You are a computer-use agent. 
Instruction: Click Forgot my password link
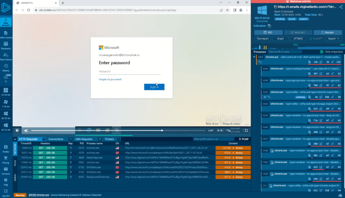[110, 79]
